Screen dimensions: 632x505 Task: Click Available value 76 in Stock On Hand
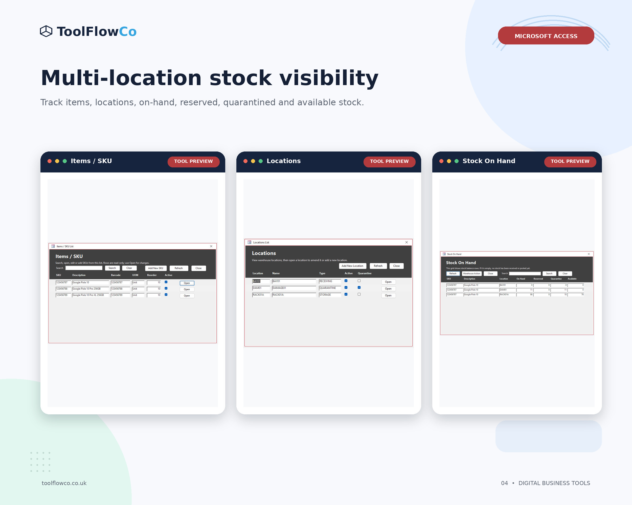click(576, 294)
